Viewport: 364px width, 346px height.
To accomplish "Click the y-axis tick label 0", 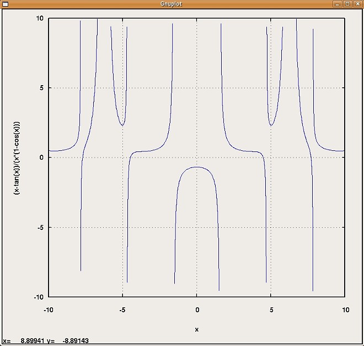I will click(41, 158).
